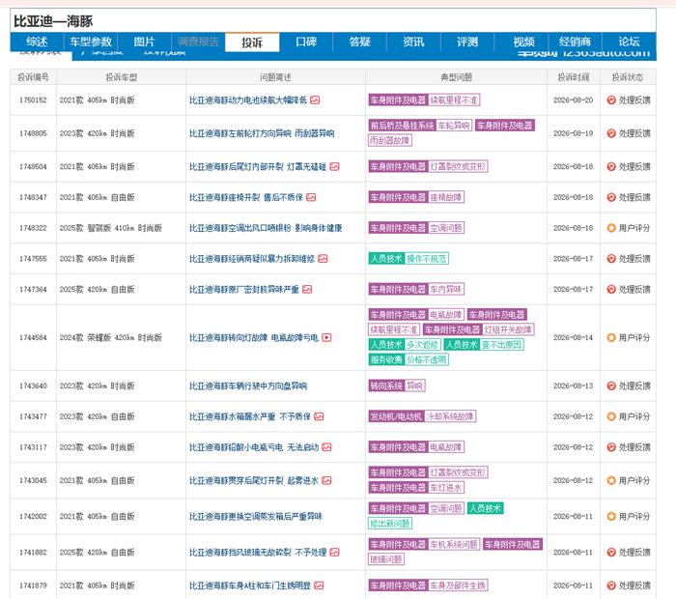
Task: Click the 投诉时间 column header
Action: click(x=573, y=77)
